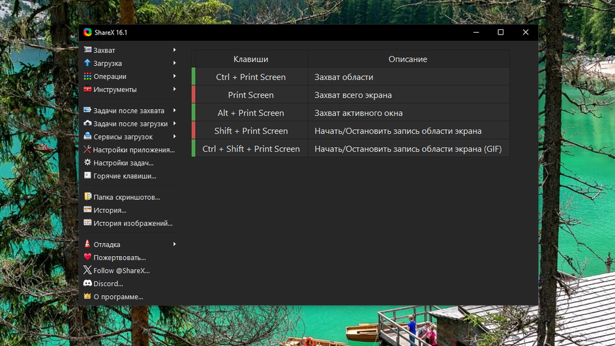The height and width of the screenshot is (346, 615).
Task: Click the История icon
Action: coord(87,210)
